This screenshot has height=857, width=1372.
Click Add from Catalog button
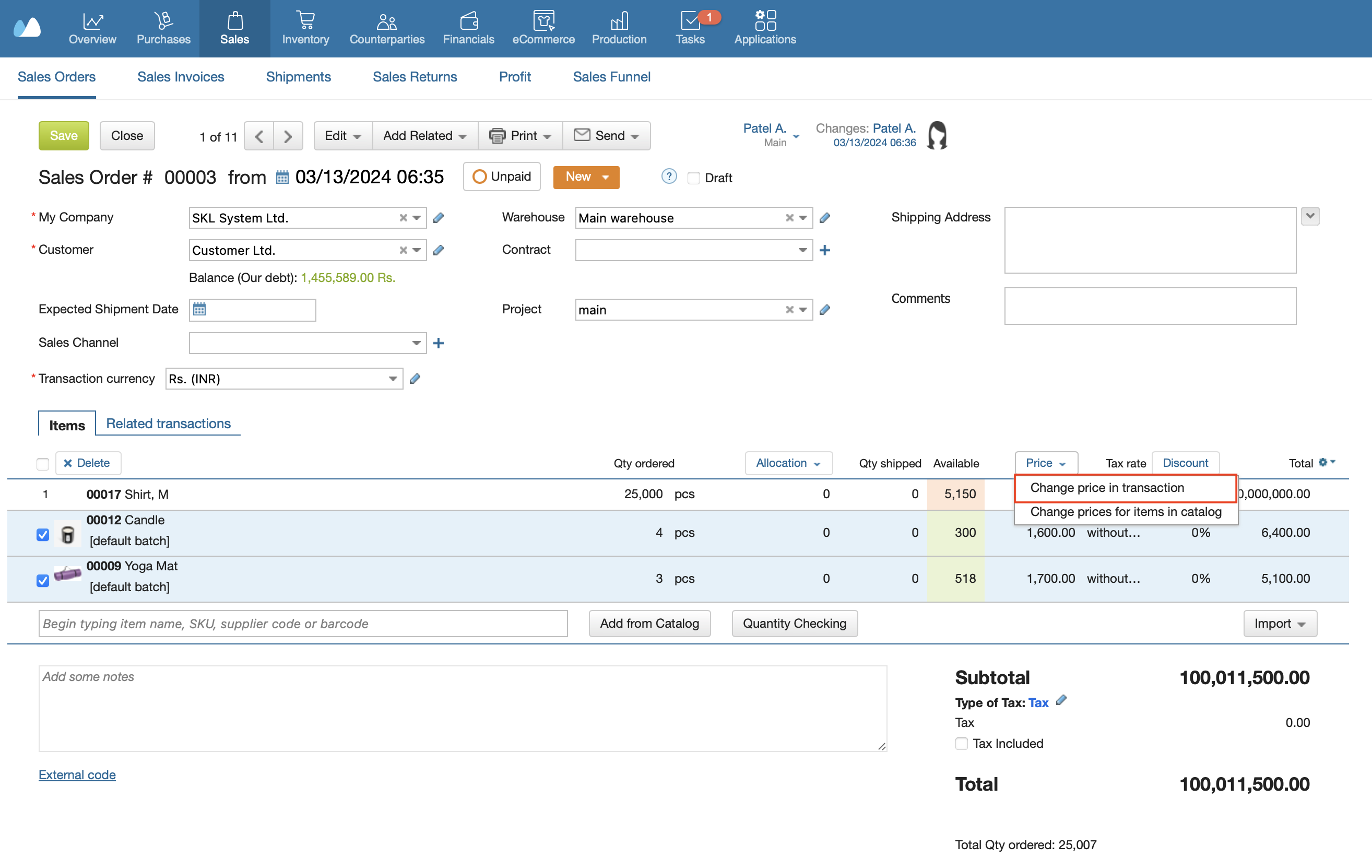(649, 624)
